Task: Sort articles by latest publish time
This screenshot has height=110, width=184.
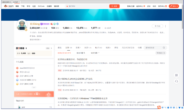Action: coord(64,53)
